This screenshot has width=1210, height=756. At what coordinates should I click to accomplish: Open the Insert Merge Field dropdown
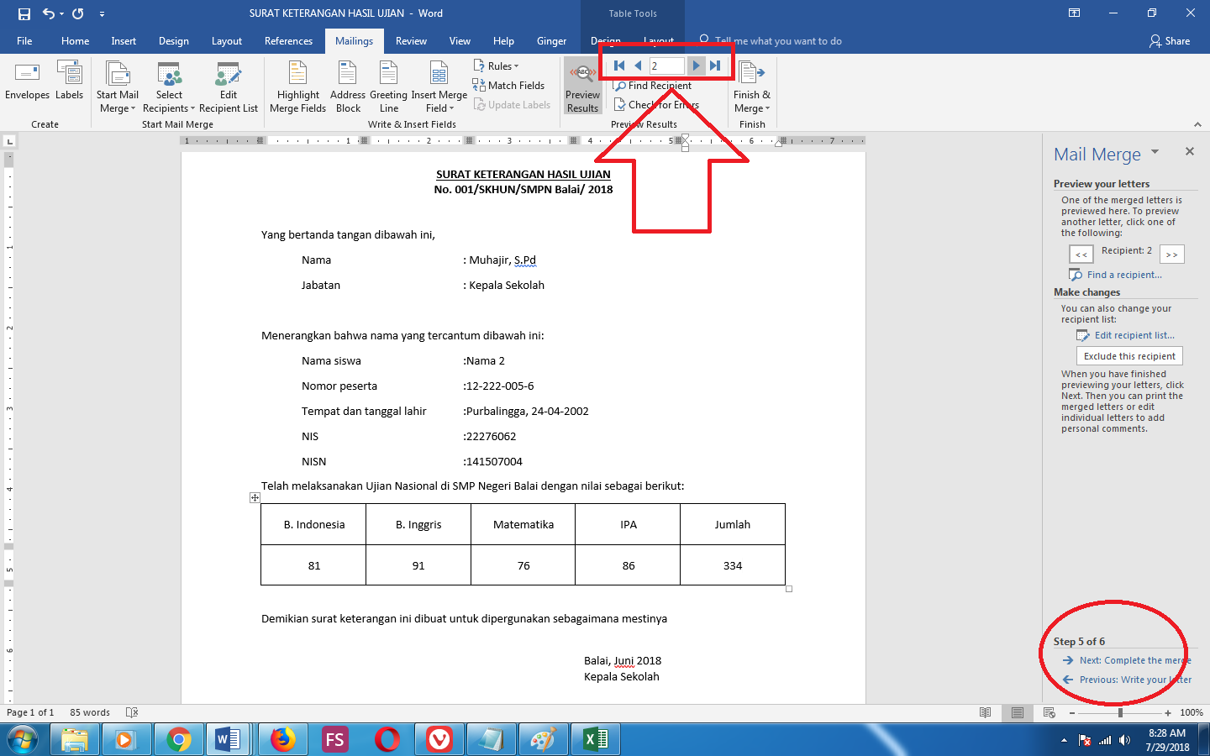point(439,87)
